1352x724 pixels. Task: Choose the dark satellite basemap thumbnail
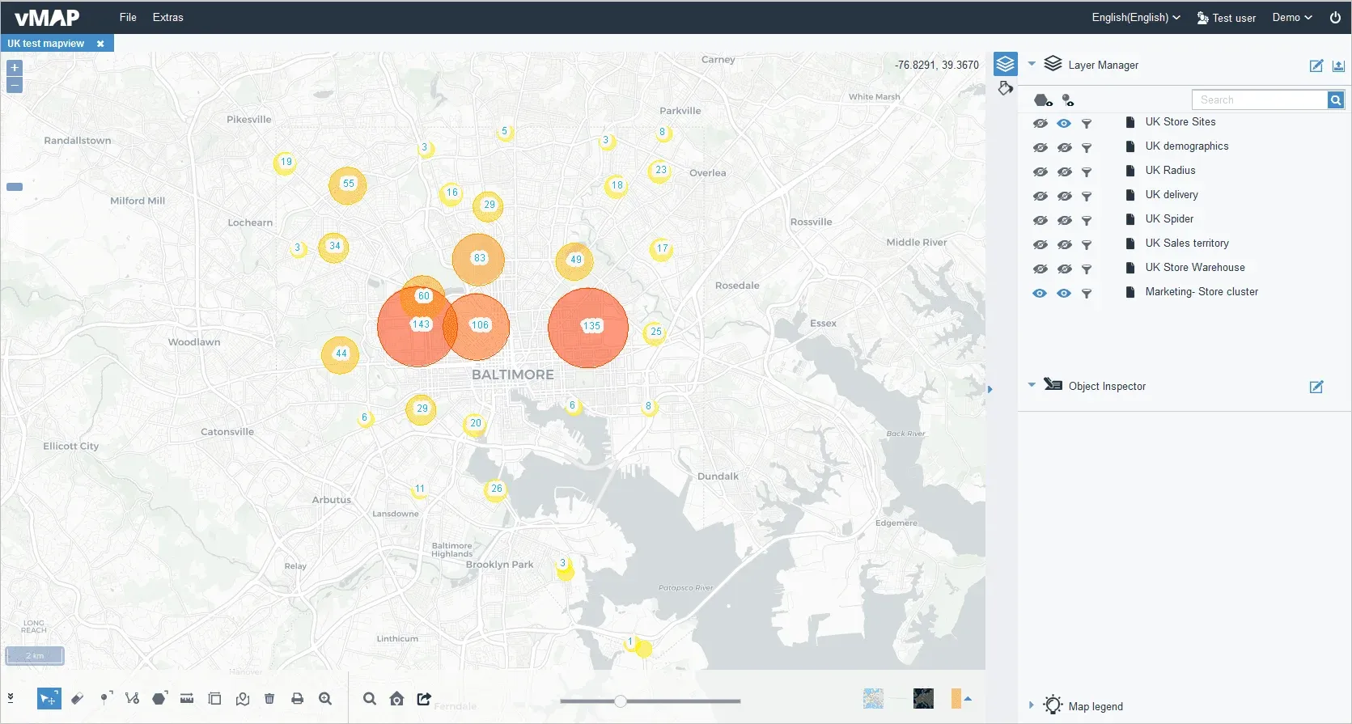(x=923, y=698)
